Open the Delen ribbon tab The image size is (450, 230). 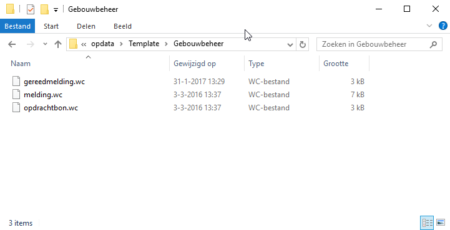click(x=86, y=26)
